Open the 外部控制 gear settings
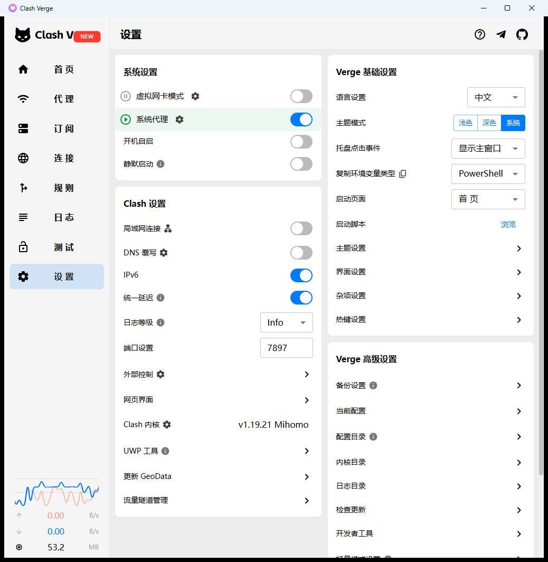The width and height of the screenshot is (548, 562). click(160, 374)
